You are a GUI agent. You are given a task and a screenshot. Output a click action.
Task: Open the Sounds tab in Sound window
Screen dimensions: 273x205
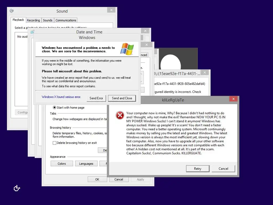point(48,20)
